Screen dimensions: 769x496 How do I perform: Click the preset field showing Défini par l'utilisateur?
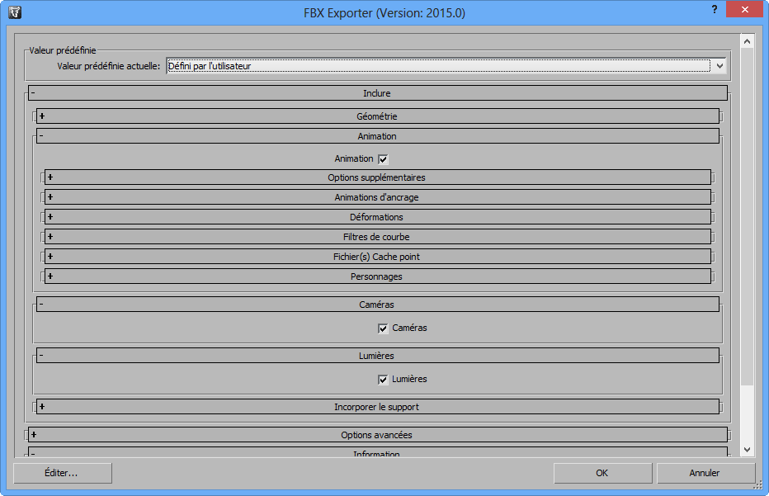coord(438,66)
